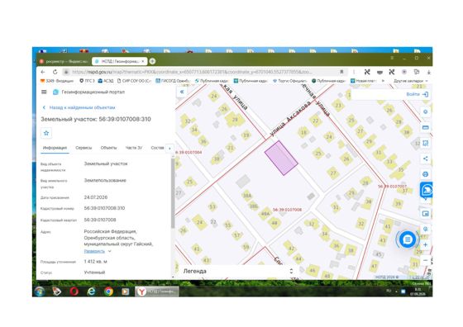Bookmark this page icon in address bar
This screenshot has width=463, height=327.
pyautogui.click(x=341, y=72)
